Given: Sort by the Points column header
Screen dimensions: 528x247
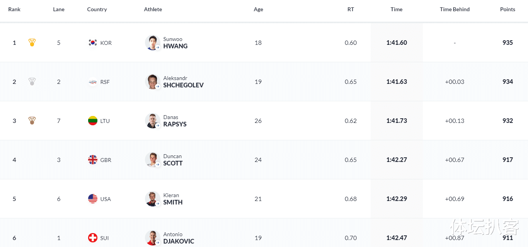Looking at the screenshot, I should point(508,9).
